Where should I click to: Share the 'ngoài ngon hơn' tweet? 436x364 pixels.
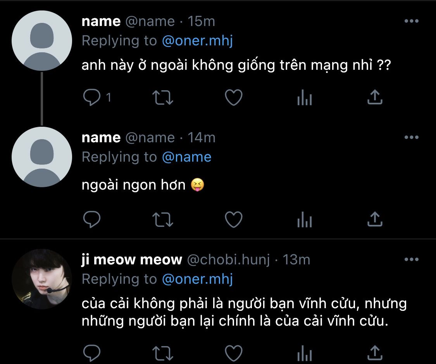pyautogui.click(x=375, y=220)
